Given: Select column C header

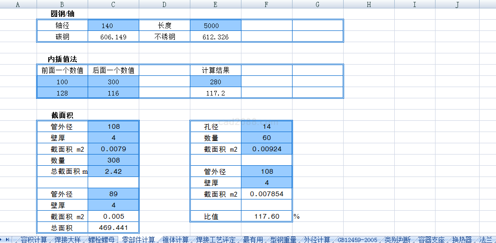Looking at the screenshot, I should point(113,5).
